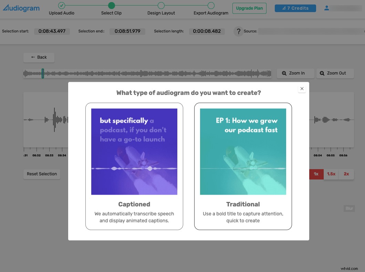Click the Upload Audio completed checkmark
The image size is (365, 272).
(61, 6)
